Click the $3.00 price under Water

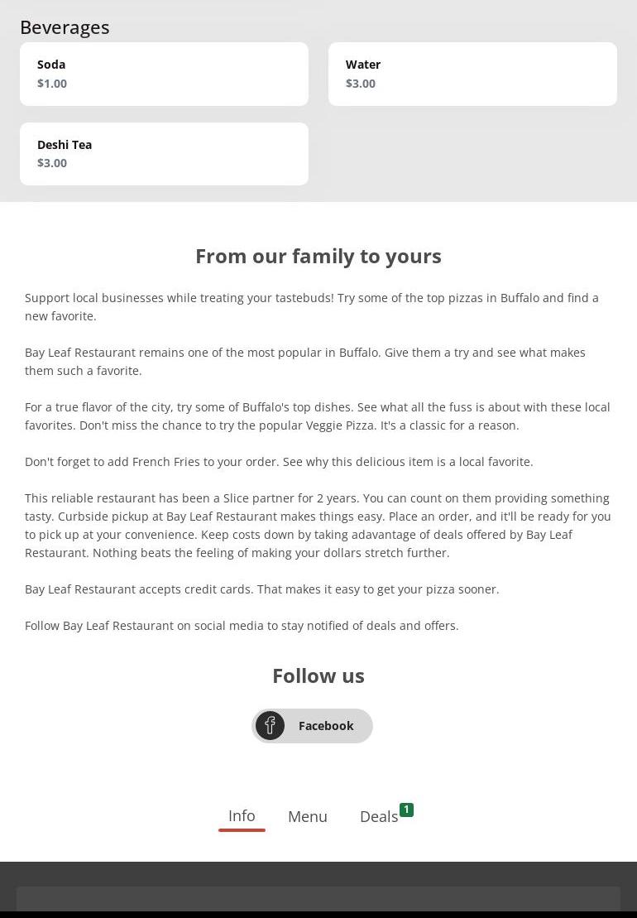click(x=361, y=84)
